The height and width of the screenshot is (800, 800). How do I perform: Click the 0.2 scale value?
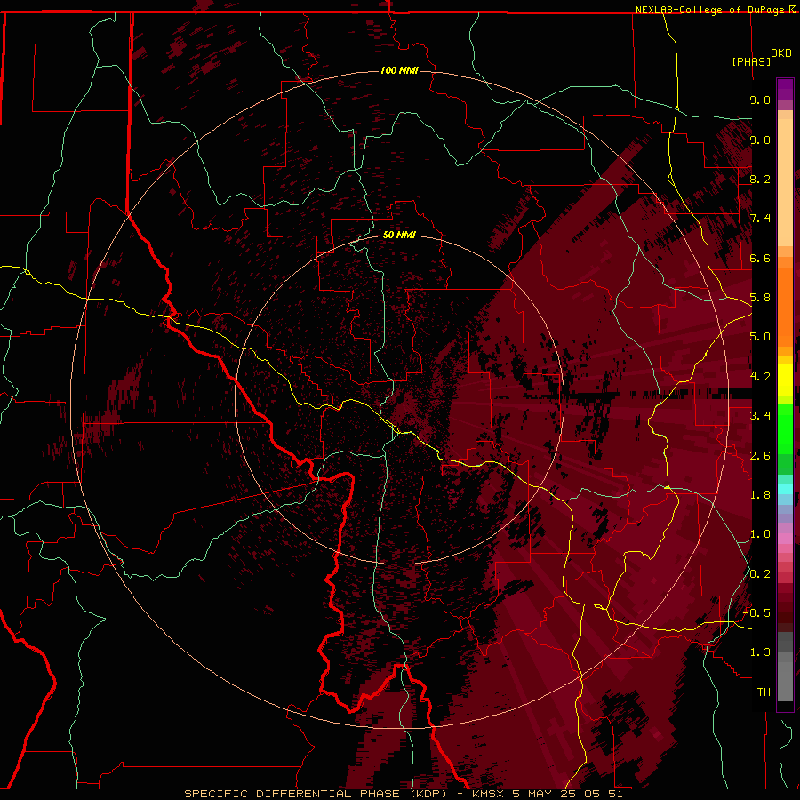click(x=760, y=574)
